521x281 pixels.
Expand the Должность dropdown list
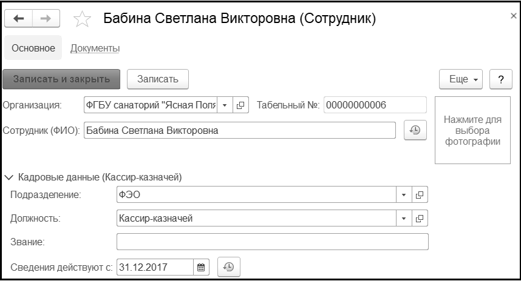(404, 218)
